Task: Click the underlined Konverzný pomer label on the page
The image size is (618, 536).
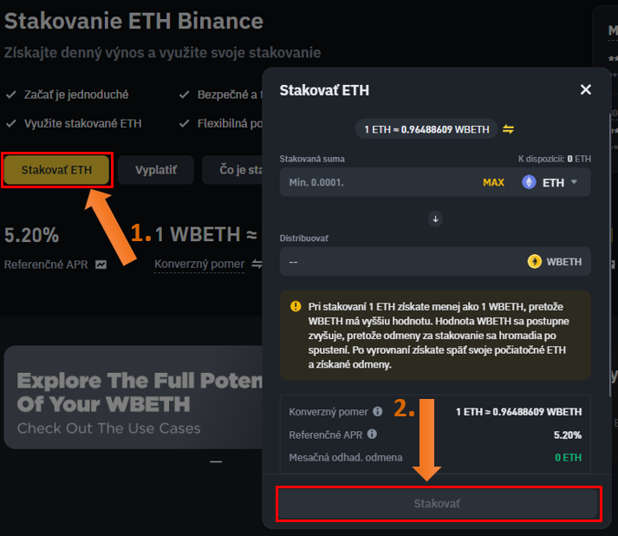Action: pyautogui.click(x=198, y=264)
